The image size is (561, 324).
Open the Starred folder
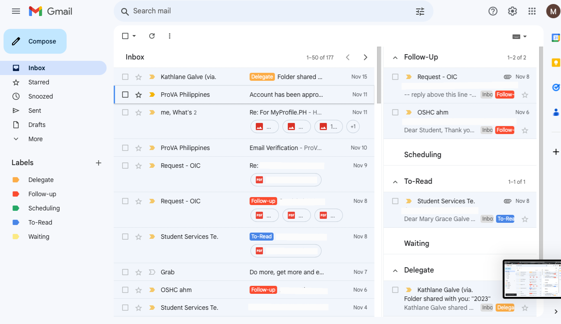tap(39, 82)
